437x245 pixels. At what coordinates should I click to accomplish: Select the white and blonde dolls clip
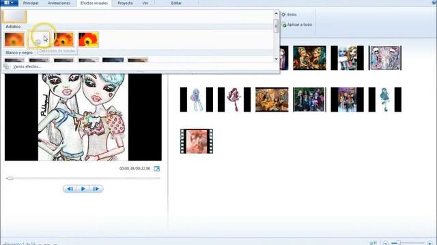(347, 58)
